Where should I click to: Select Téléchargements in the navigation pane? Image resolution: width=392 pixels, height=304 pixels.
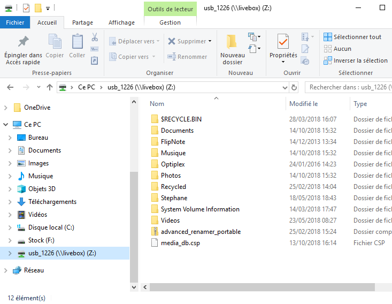(x=52, y=202)
